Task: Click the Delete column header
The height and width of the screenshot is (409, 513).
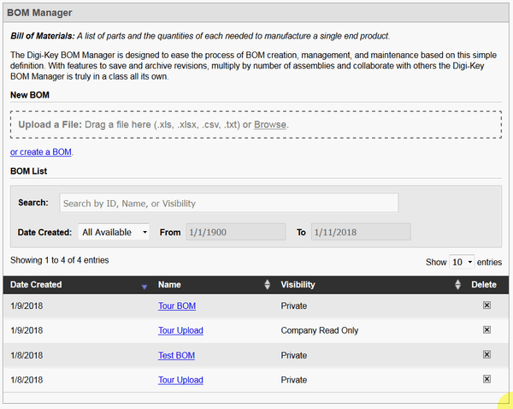Action: [x=483, y=285]
